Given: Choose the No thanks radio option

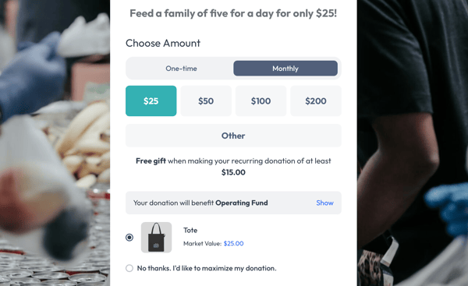Looking at the screenshot, I should (x=129, y=268).
